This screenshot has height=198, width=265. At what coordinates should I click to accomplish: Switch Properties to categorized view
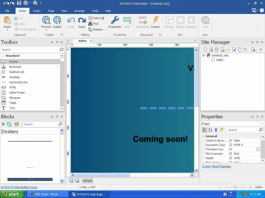pyautogui.click(x=204, y=130)
